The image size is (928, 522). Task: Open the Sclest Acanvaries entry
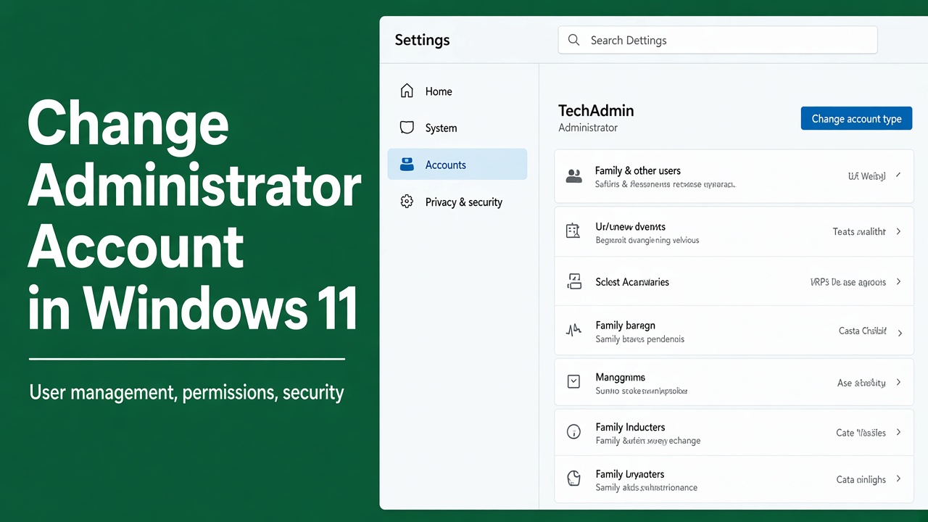click(x=734, y=281)
